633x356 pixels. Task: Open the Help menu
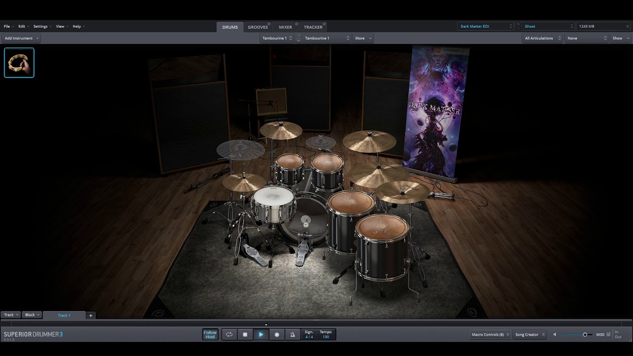[x=78, y=26]
